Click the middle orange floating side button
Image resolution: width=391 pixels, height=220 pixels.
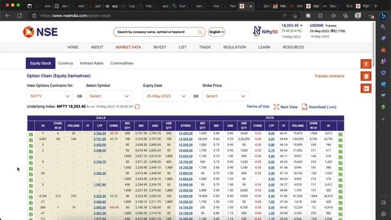click(x=366, y=76)
